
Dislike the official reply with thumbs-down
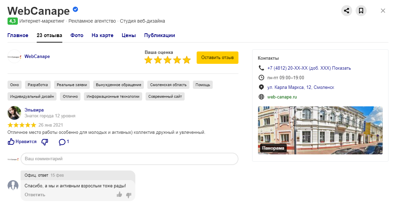point(129,195)
